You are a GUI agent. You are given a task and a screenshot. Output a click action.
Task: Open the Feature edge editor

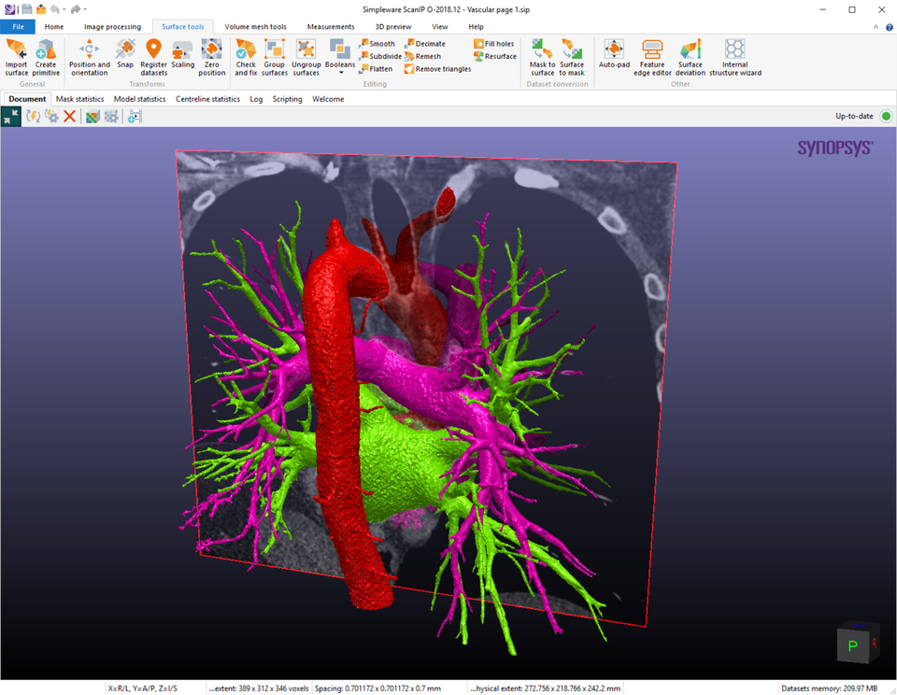[x=652, y=56]
